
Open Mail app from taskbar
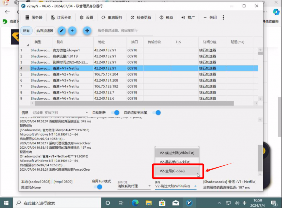pos(176,203)
